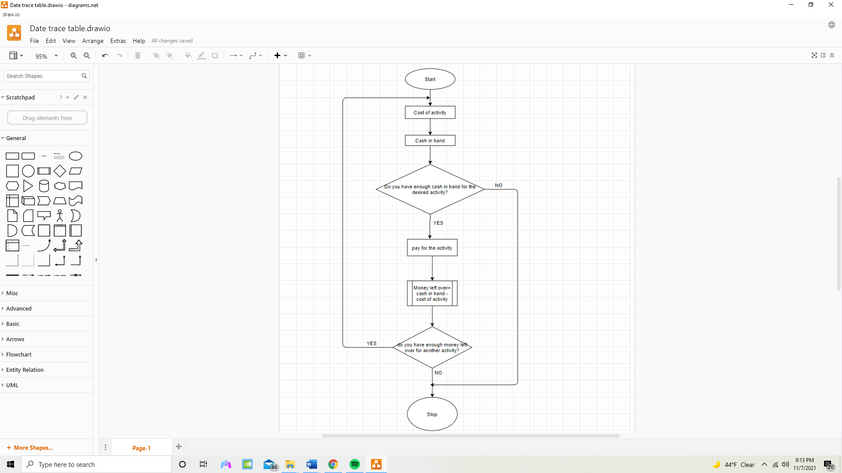Open the Fill Color tool

[188, 56]
